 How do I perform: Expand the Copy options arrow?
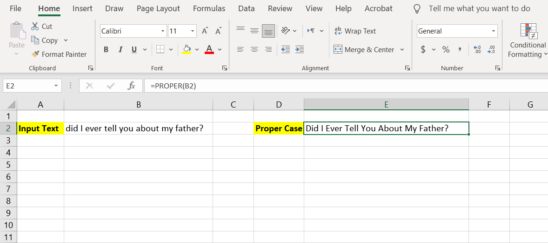[66, 40]
